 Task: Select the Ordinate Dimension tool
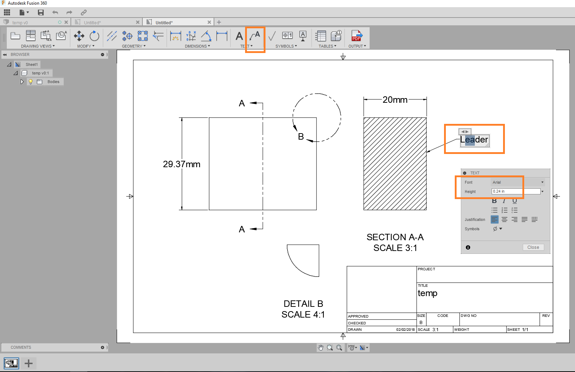(x=191, y=36)
